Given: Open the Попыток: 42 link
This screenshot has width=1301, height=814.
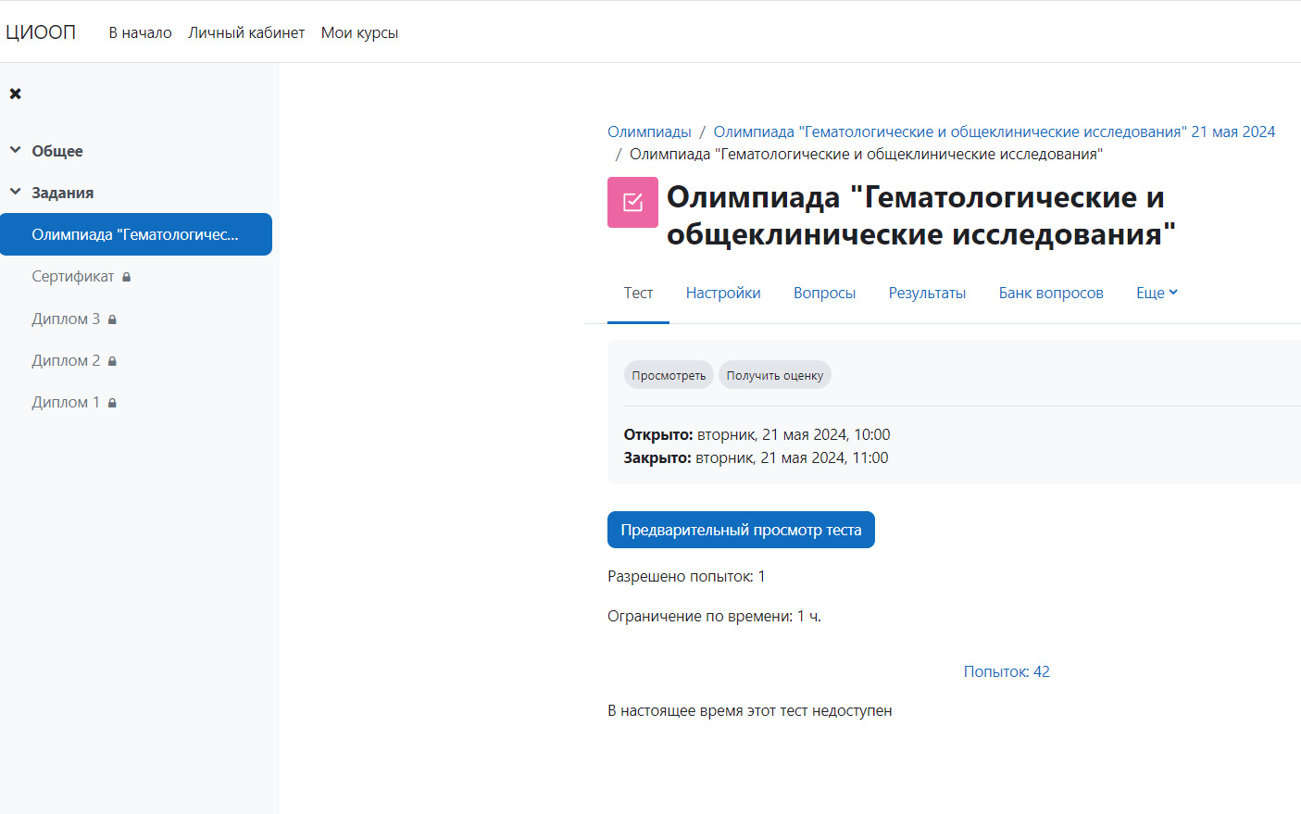Looking at the screenshot, I should (1007, 671).
